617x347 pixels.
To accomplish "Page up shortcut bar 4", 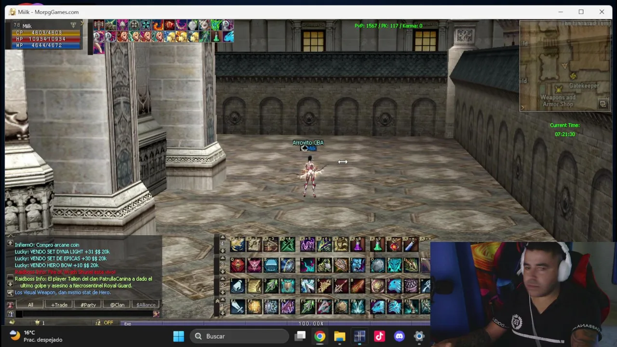I will [x=223, y=238].
